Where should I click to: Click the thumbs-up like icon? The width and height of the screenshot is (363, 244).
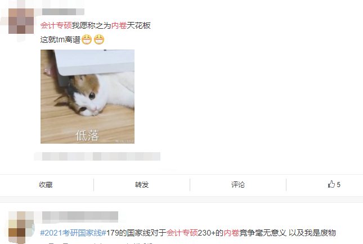[331, 184]
